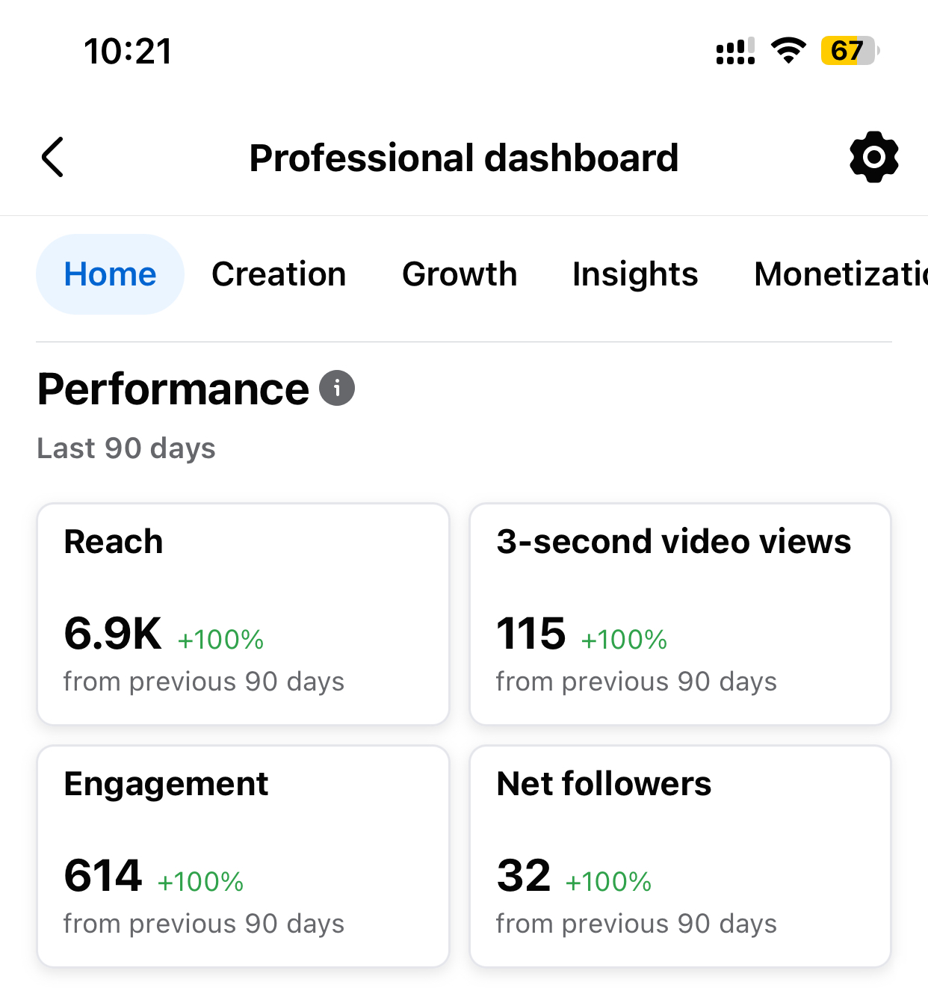Tap the Performance info icon
The height and width of the screenshot is (991, 928).
337,389
